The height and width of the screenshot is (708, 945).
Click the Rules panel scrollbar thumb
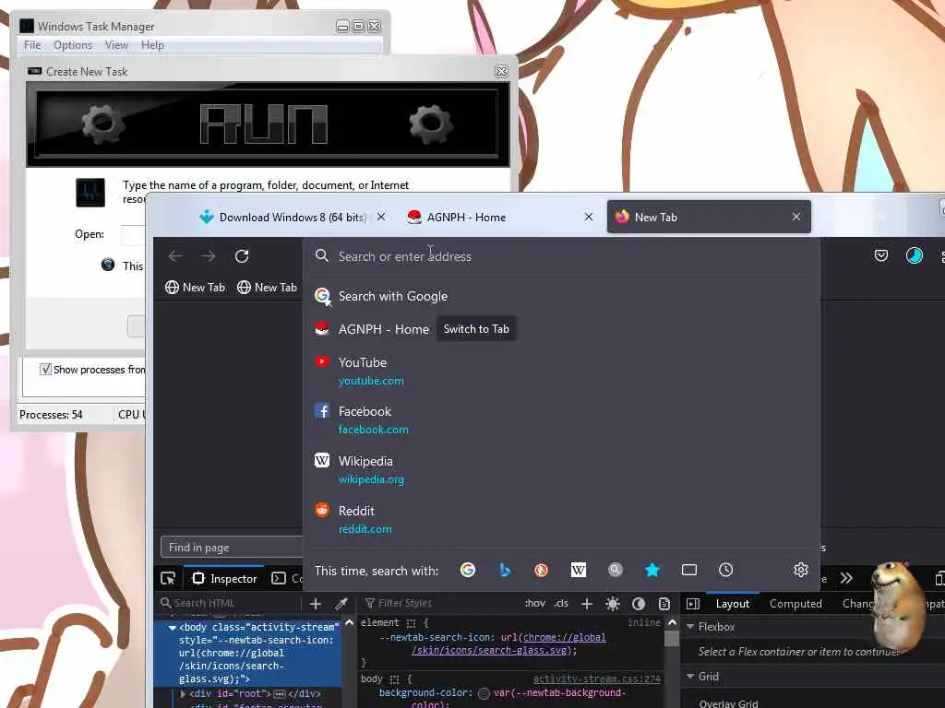[x=672, y=638]
